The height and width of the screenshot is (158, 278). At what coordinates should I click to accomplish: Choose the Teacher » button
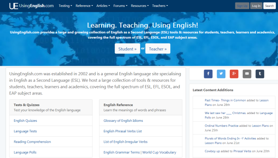coord(158,48)
